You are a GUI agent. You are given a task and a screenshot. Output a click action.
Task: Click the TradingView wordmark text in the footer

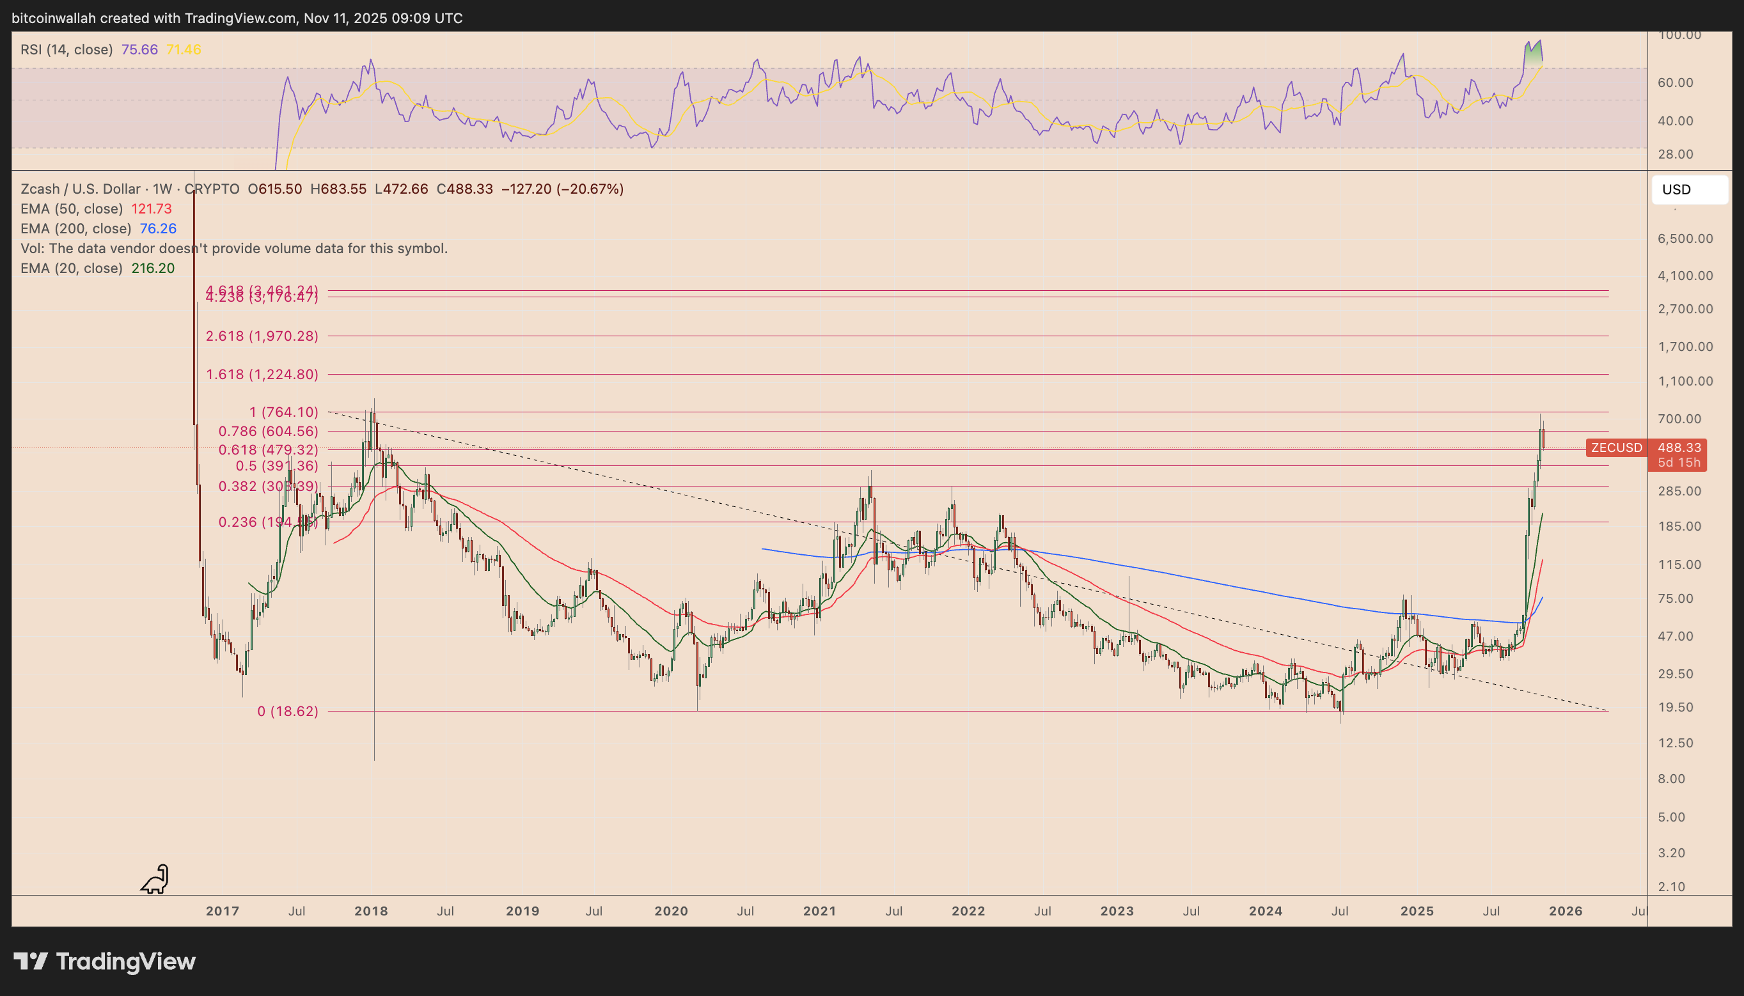pos(126,961)
